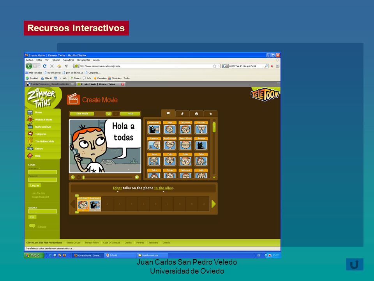Viewport: 374px width, 281px height.
Task: Select the Begs clip thumbnail
Action: pyautogui.click(x=169, y=128)
